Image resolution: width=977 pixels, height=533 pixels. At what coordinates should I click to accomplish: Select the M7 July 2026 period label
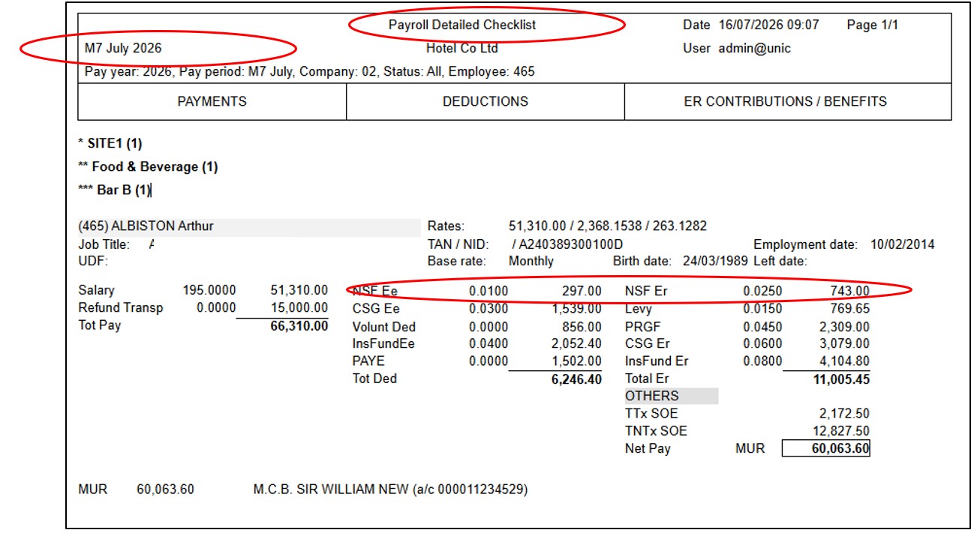(x=123, y=48)
